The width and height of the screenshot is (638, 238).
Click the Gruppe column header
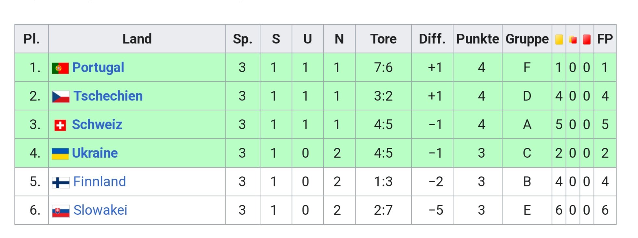tap(527, 39)
